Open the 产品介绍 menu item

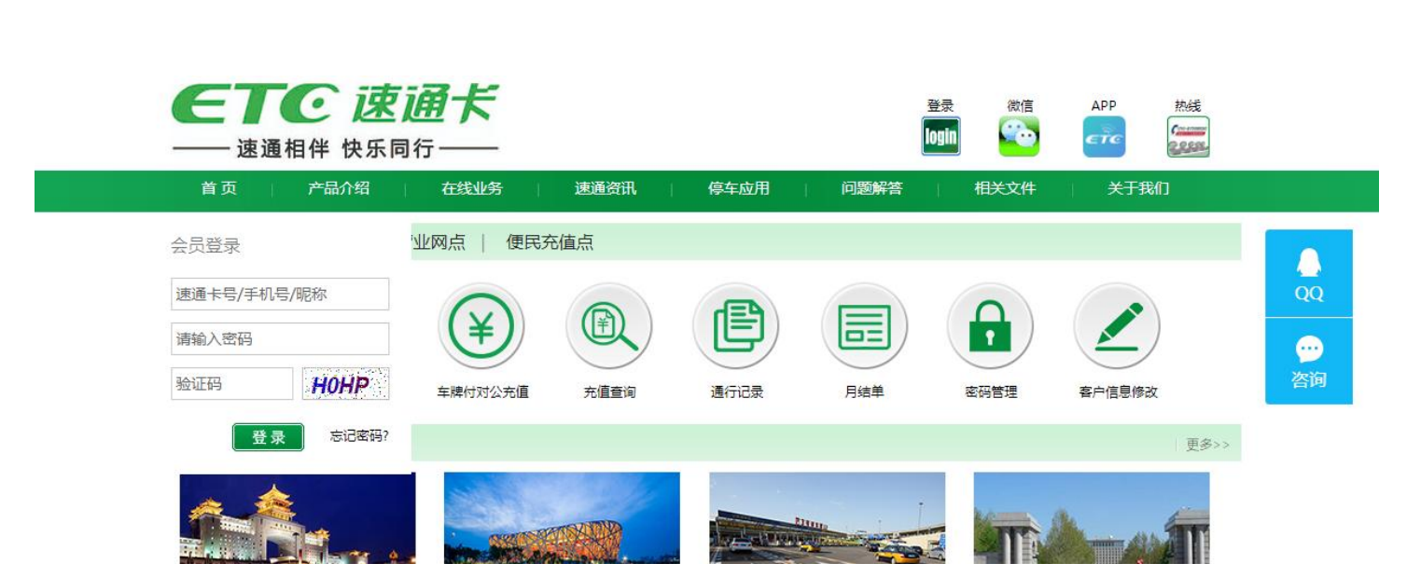339,189
